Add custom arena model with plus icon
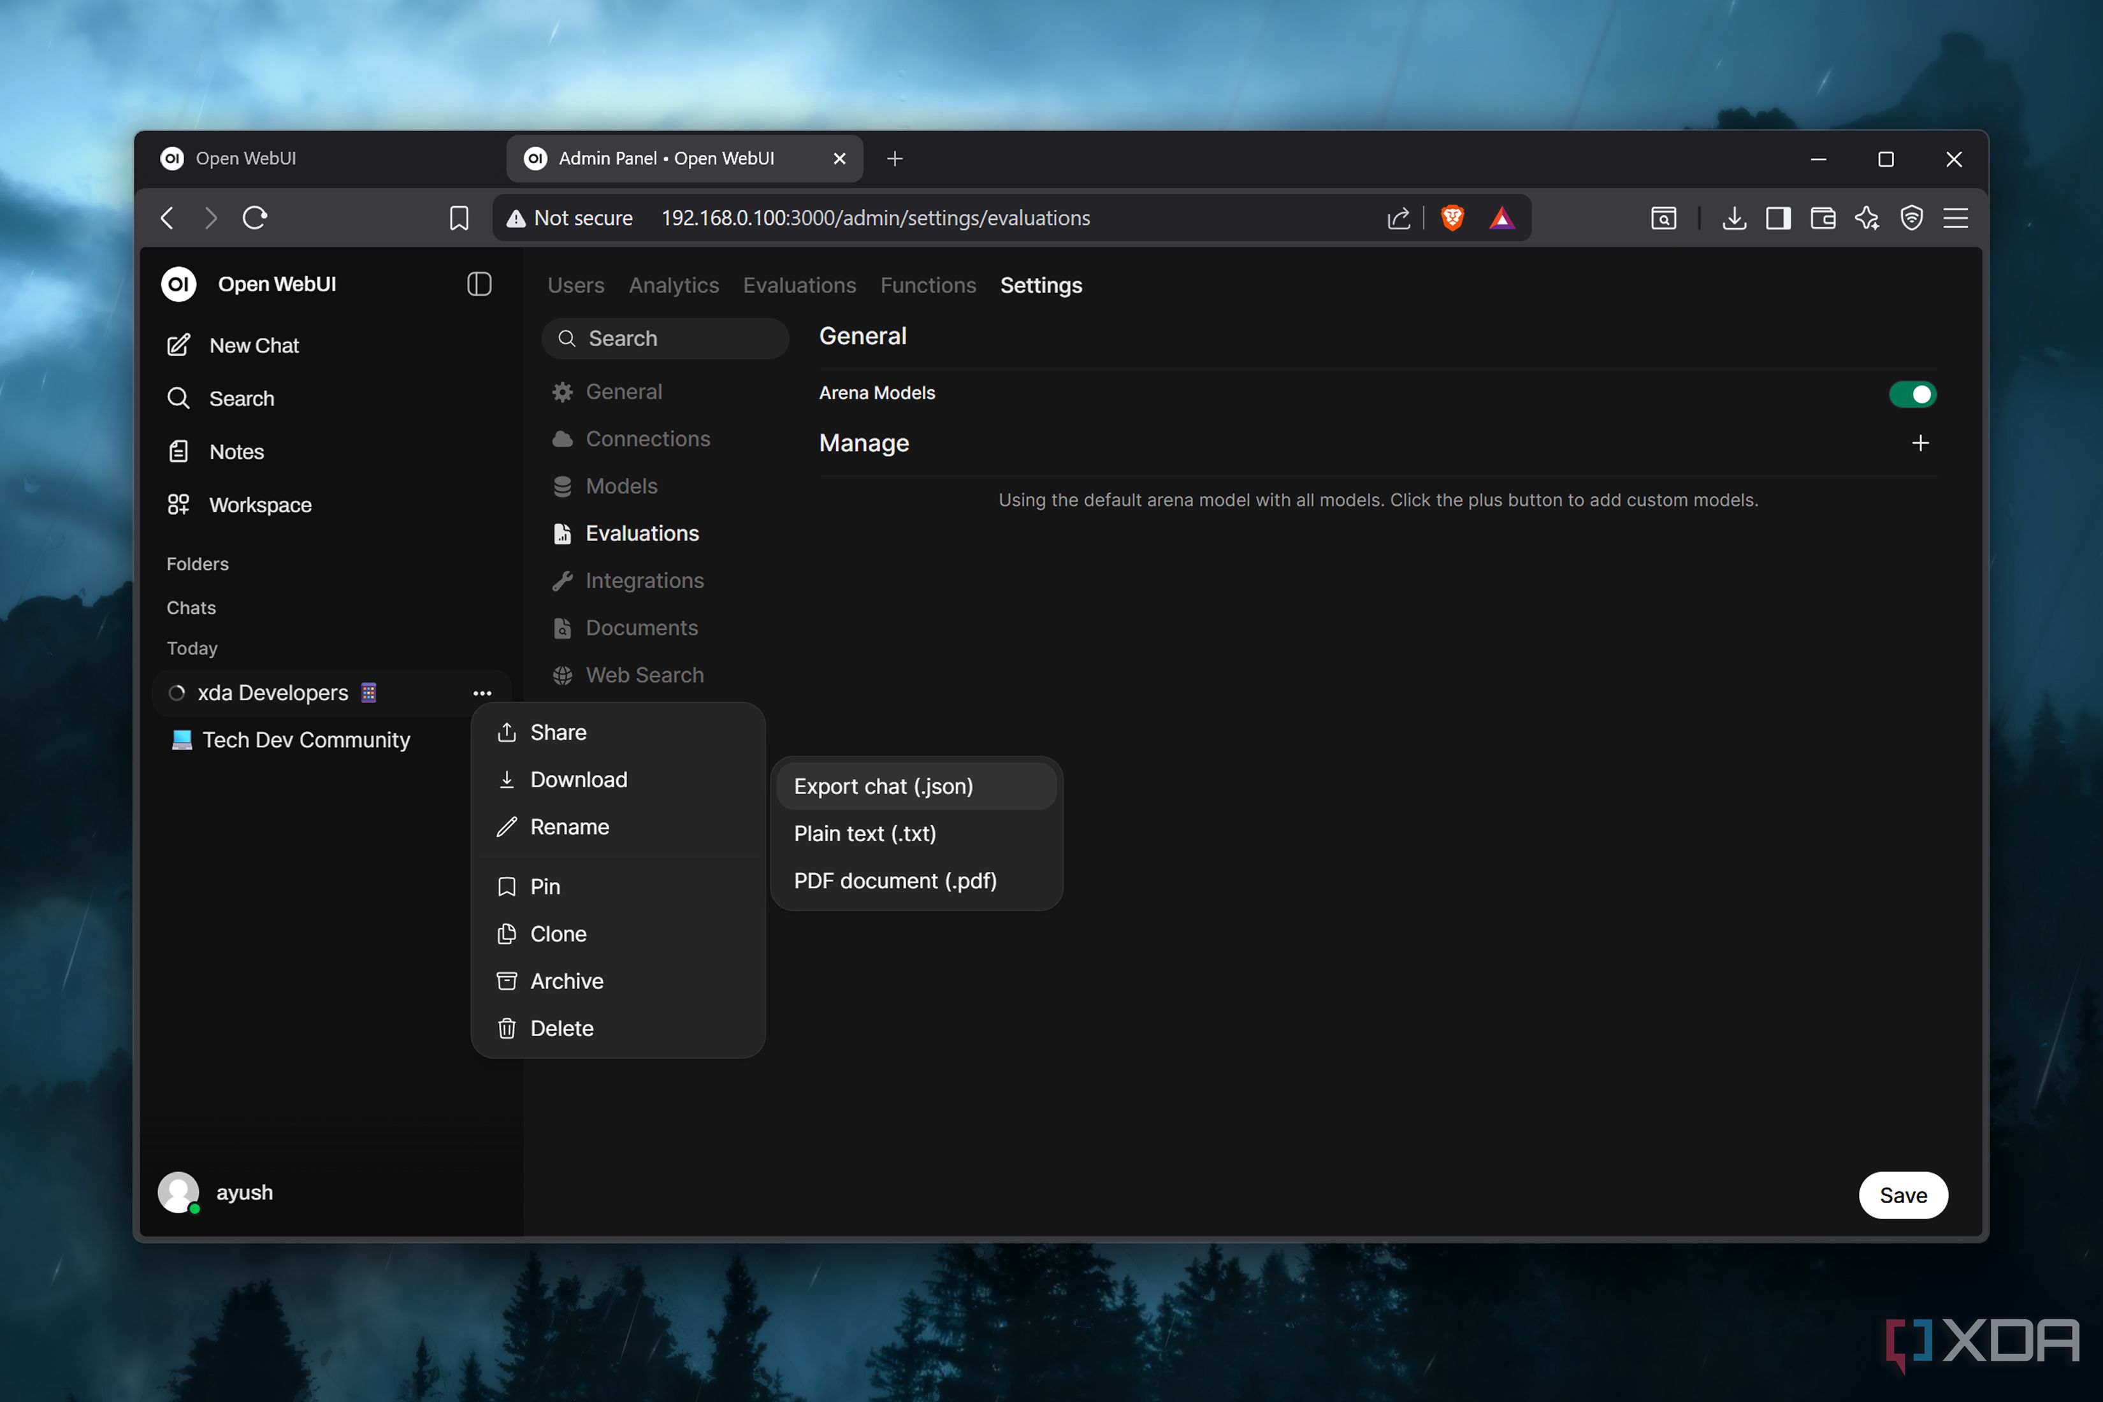Viewport: 2103px width, 1402px height. [1919, 444]
